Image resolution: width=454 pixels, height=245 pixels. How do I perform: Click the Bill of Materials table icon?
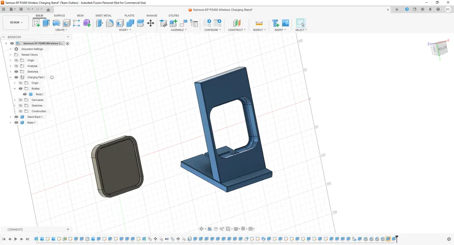click(194, 23)
